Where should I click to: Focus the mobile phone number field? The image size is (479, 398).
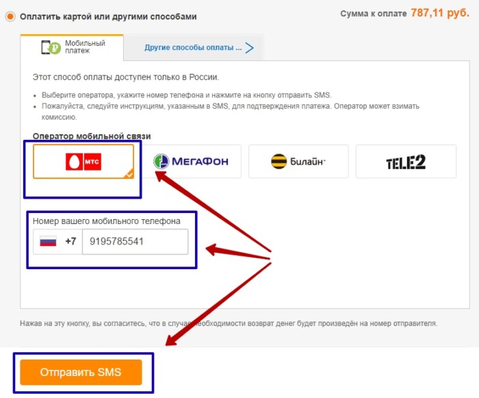[135, 242]
